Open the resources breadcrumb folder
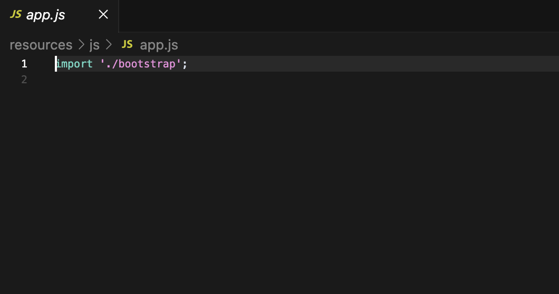 pyautogui.click(x=41, y=45)
